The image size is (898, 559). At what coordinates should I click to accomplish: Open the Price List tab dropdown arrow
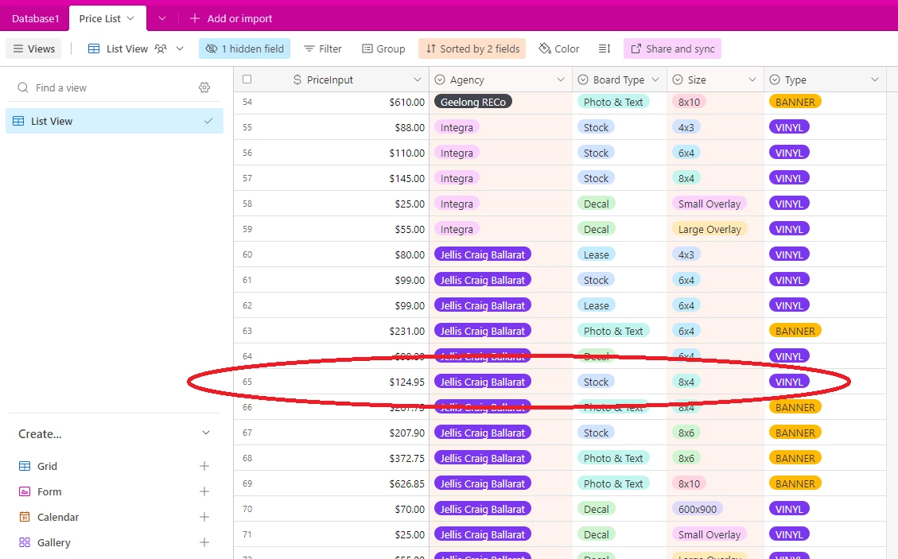point(130,18)
